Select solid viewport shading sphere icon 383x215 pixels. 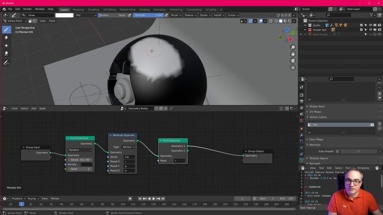click(x=281, y=21)
